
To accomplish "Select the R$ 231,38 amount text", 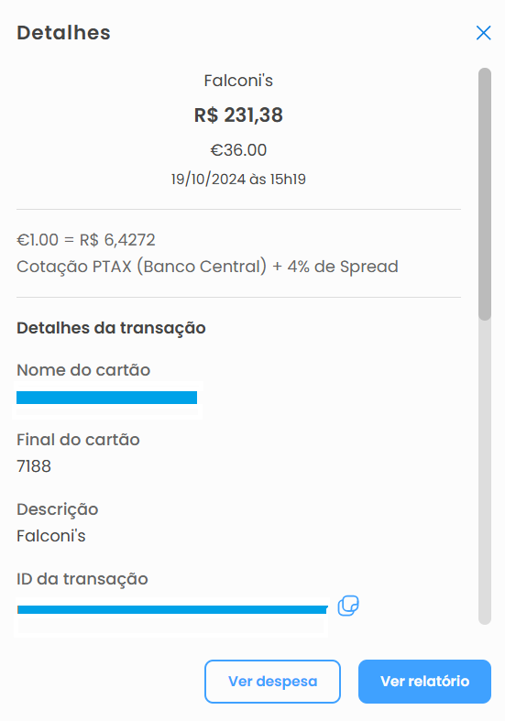I will [x=238, y=115].
